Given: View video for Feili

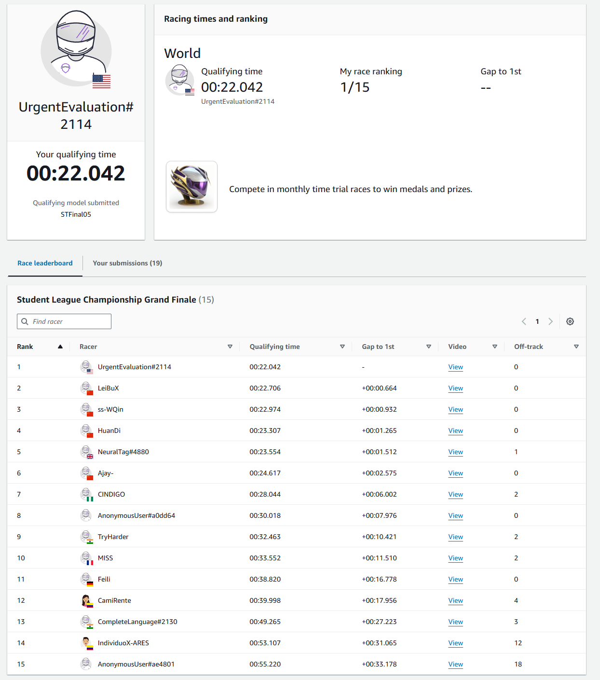Looking at the screenshot, I should tap(455, 579).
